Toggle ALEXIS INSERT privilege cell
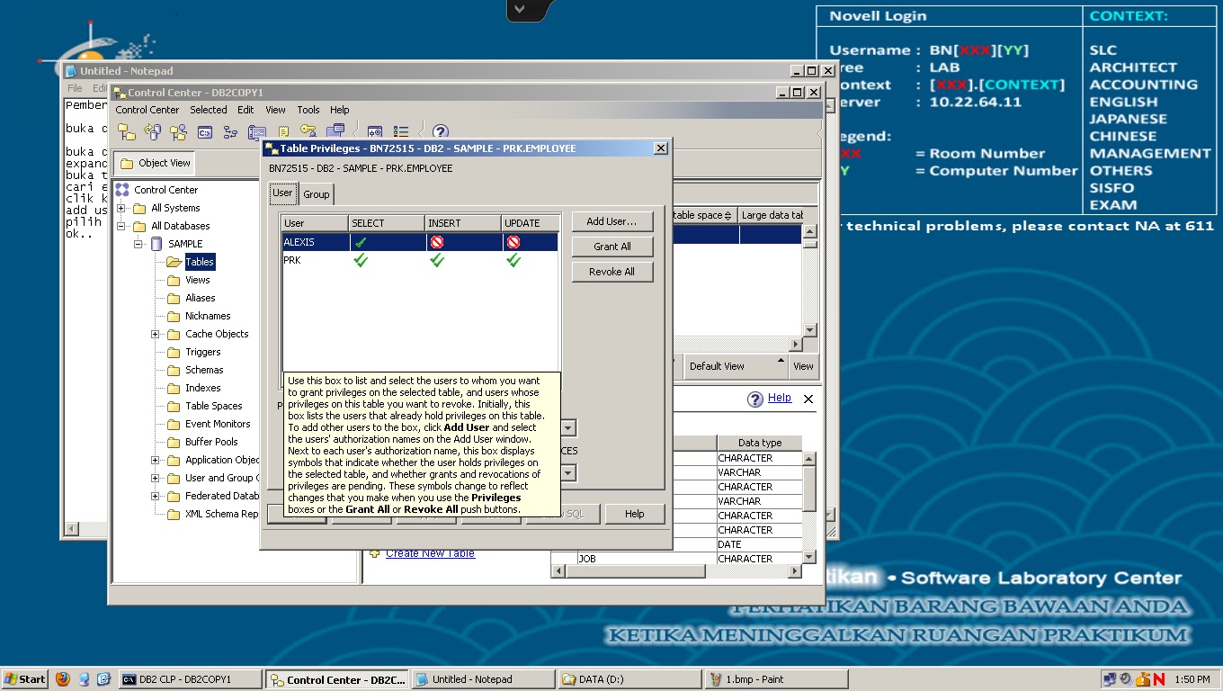1223x691 pixels. coord(463,242)
